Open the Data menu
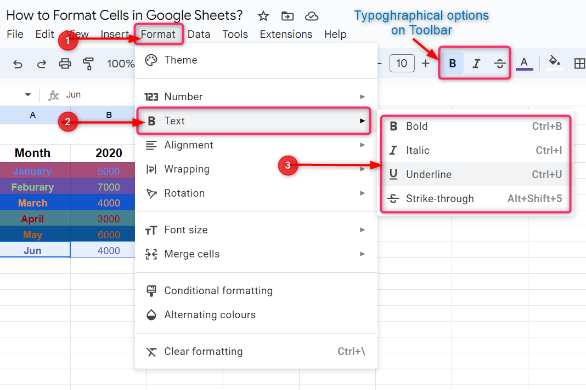This screenshot has width=586, height=390. pyautogui.click(x=199, y=35)
